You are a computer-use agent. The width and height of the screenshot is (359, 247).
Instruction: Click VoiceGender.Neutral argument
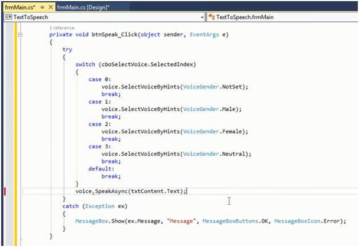pyautogui.click(x=214, y=154)
